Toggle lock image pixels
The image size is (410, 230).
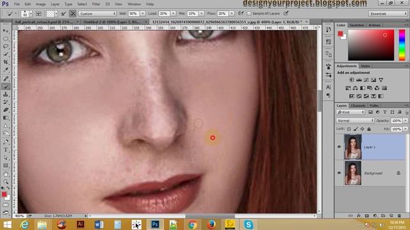(356, 129)
